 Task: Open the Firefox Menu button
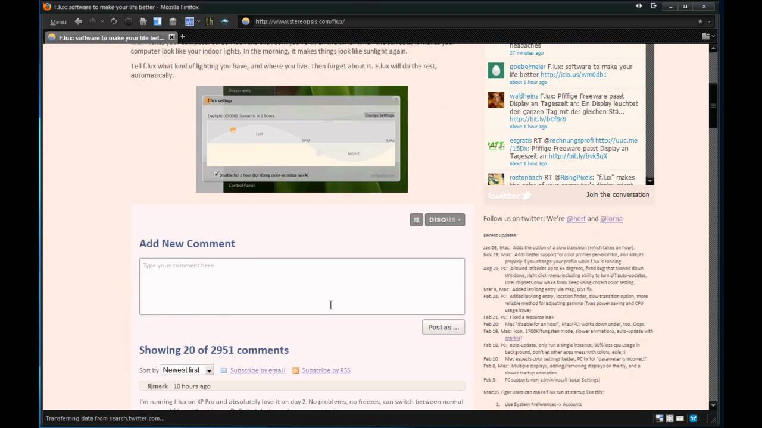pos(58,21)
